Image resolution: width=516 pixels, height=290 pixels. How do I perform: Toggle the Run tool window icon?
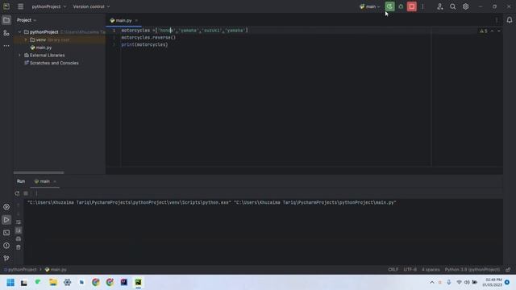[x=6, y=220]
